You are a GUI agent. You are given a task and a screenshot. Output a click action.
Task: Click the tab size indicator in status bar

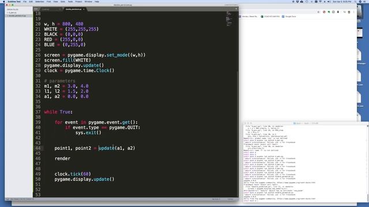[x=216, y=199]
